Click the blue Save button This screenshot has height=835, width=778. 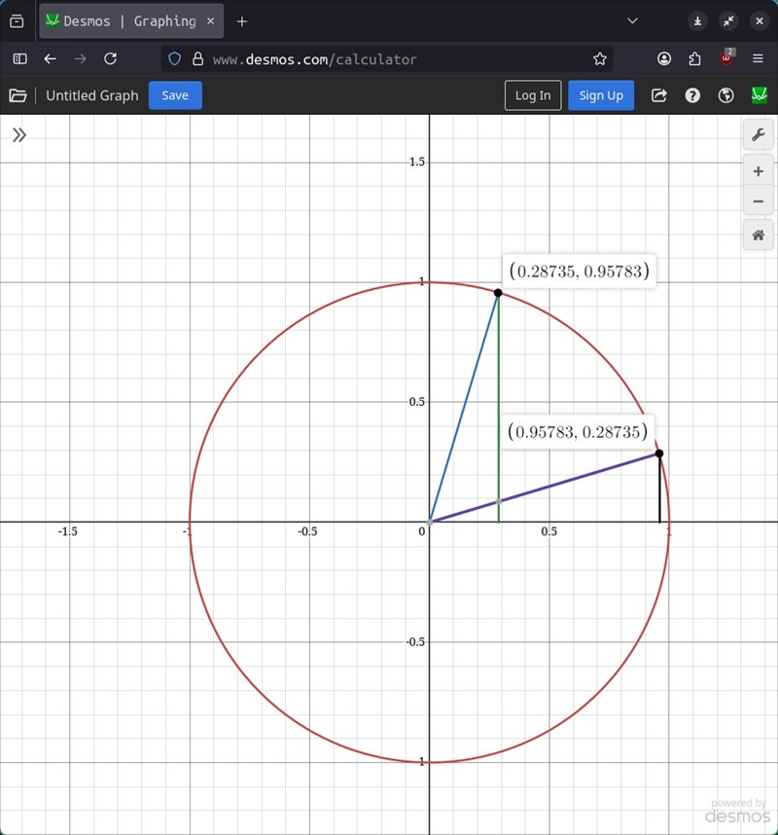tap(175, 95)
